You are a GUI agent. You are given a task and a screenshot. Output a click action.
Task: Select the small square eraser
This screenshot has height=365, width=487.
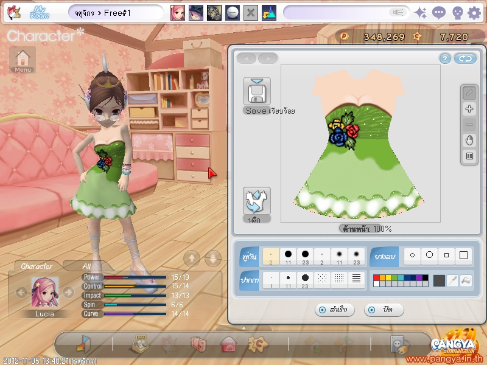tap(446, 255)
